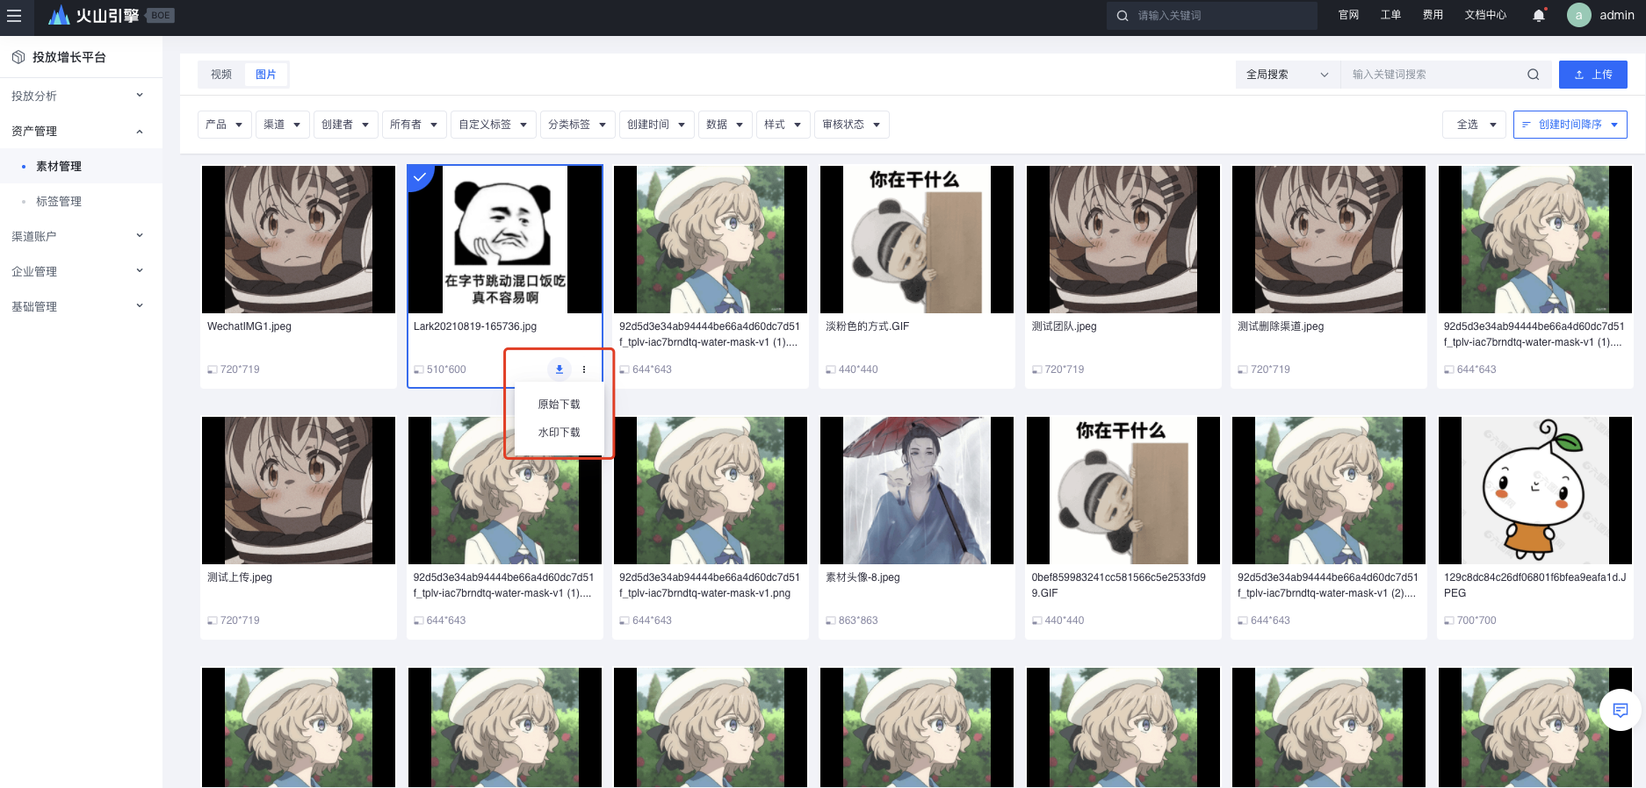1646x788 pixels.
Task: Open the 素材头像-8.jpeg thumbnail
Action: tap(917, 491)
